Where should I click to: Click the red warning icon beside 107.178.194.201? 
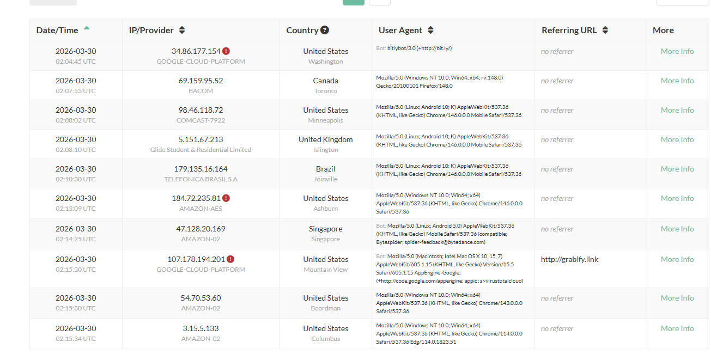tap(230, 259)
